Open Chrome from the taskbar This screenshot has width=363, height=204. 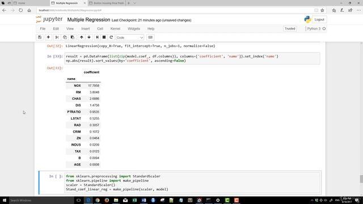[98, 200]
